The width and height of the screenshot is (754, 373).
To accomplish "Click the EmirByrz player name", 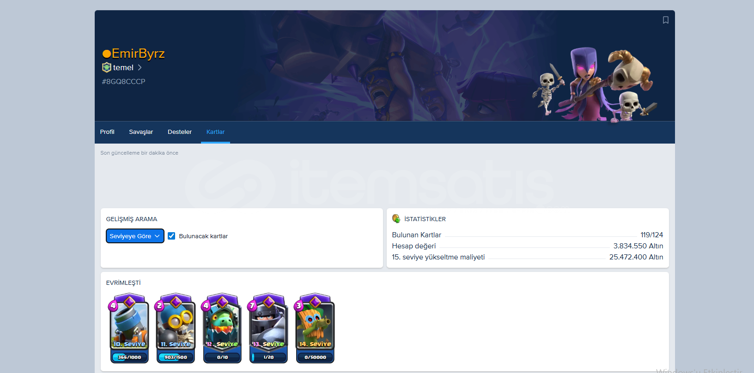I will pyautogui.click(x=134, y=54).
